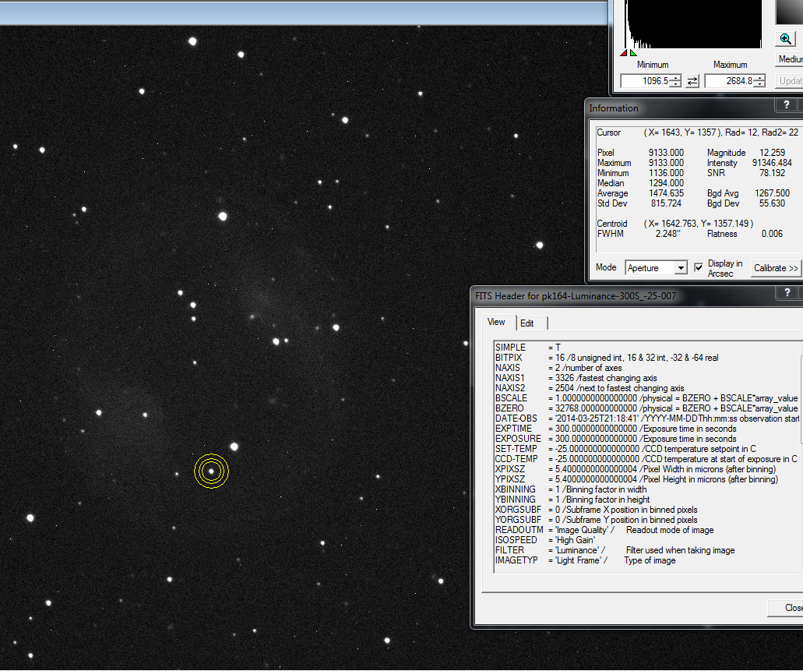Select the BSCALE row in FITS header
This screenshot has height=671, width=803.
pyautogui.click(x=646, y=398)
